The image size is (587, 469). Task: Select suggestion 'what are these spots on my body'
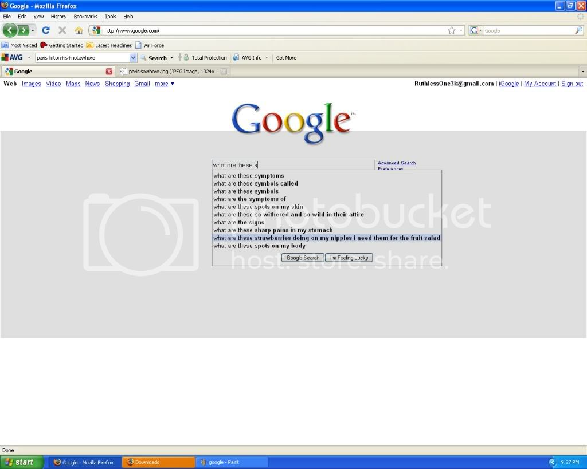click(327, 246)
